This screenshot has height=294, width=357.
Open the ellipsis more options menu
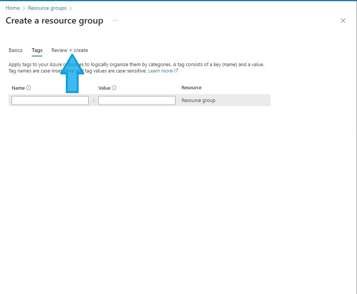[115, 21]
